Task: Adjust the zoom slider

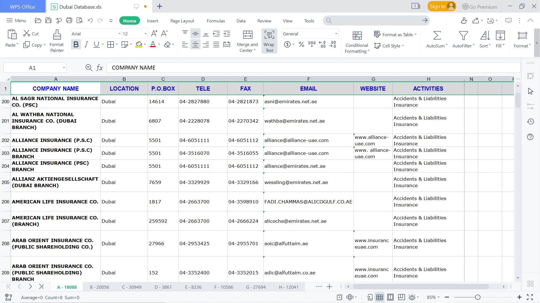Action: [x=478, y=297]
